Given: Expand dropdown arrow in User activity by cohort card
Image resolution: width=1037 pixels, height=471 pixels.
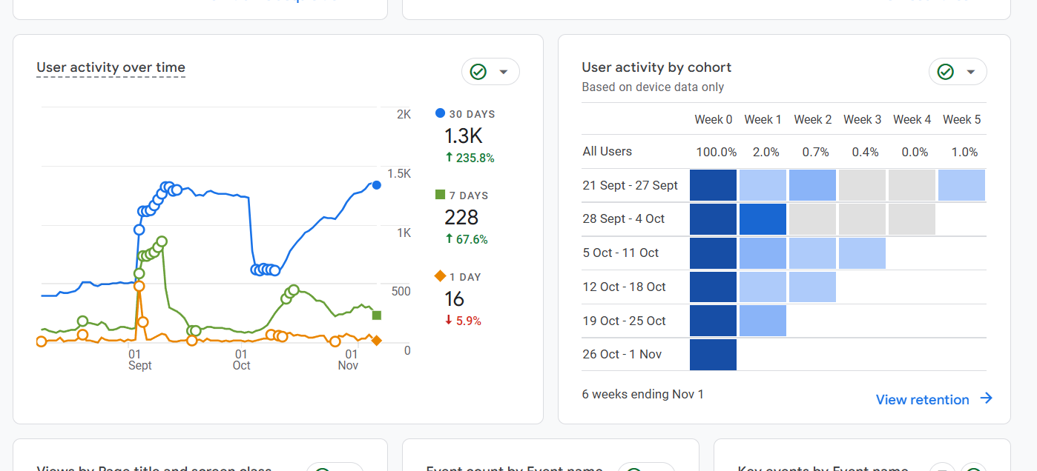Looking at the screenshot, I should pyautogui.click(x=970, y=72).
